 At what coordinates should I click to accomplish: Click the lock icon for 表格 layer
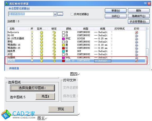54,42
